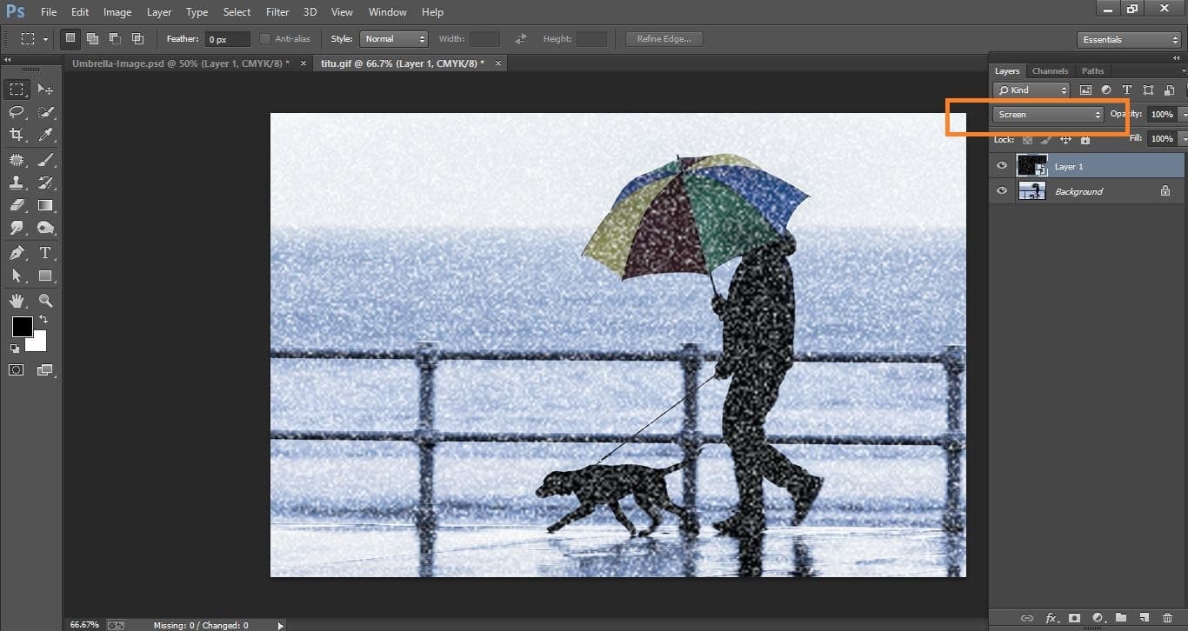Click the Refine Edge button
Image resolution: width=1188 pixels, height=631 pixels.
664,38
